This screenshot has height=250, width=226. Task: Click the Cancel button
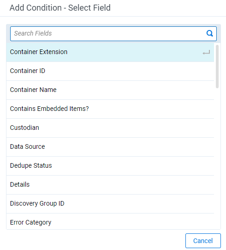203,241
